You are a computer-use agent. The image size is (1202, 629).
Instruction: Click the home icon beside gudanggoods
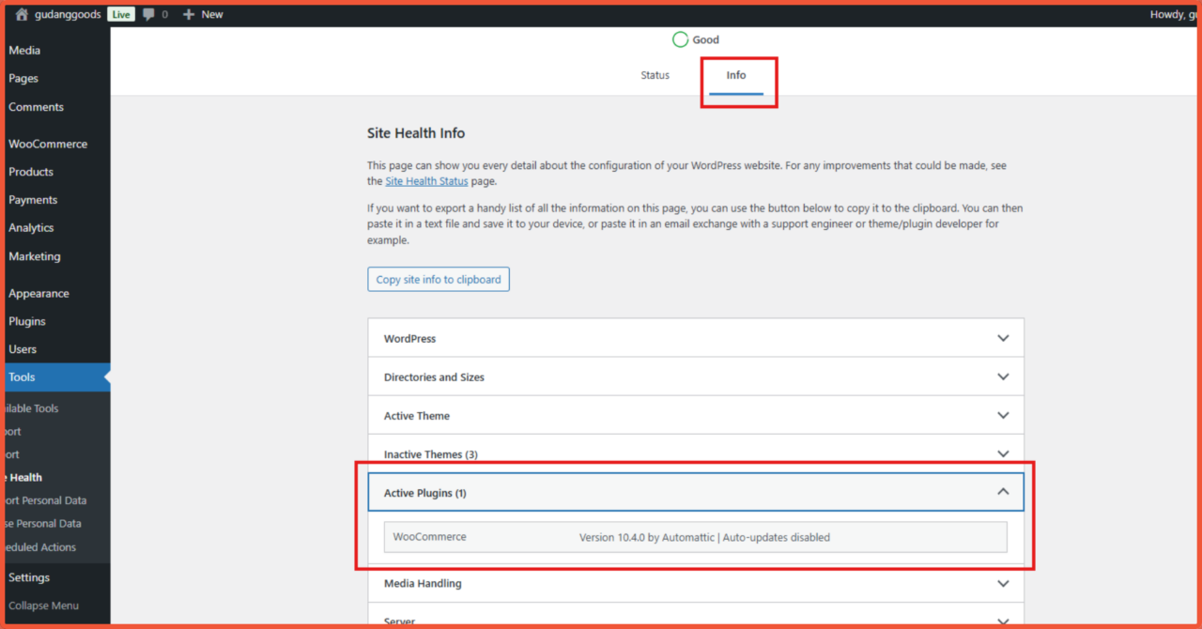(21, 13)
